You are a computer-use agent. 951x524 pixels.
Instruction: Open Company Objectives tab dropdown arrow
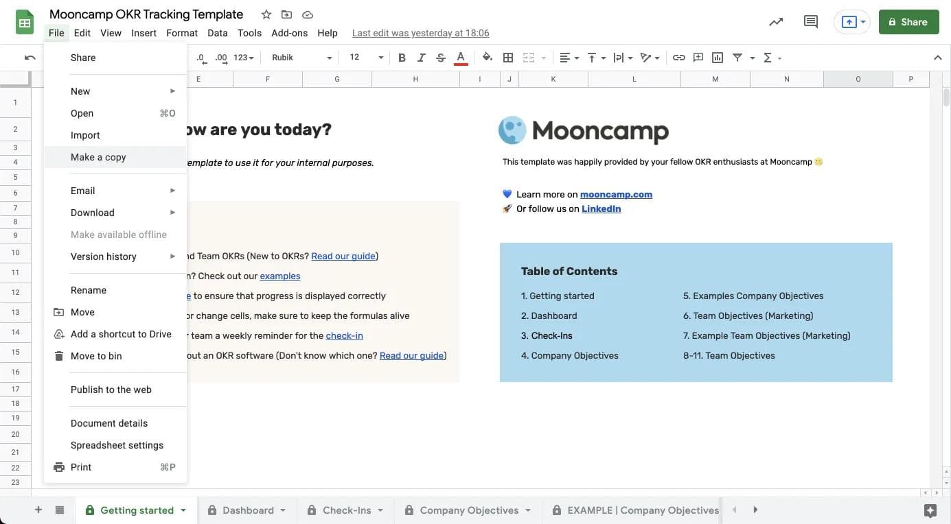(528, 510)
